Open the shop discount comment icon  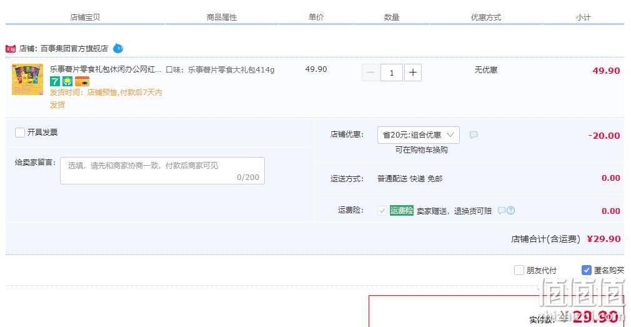pos(474,135)
